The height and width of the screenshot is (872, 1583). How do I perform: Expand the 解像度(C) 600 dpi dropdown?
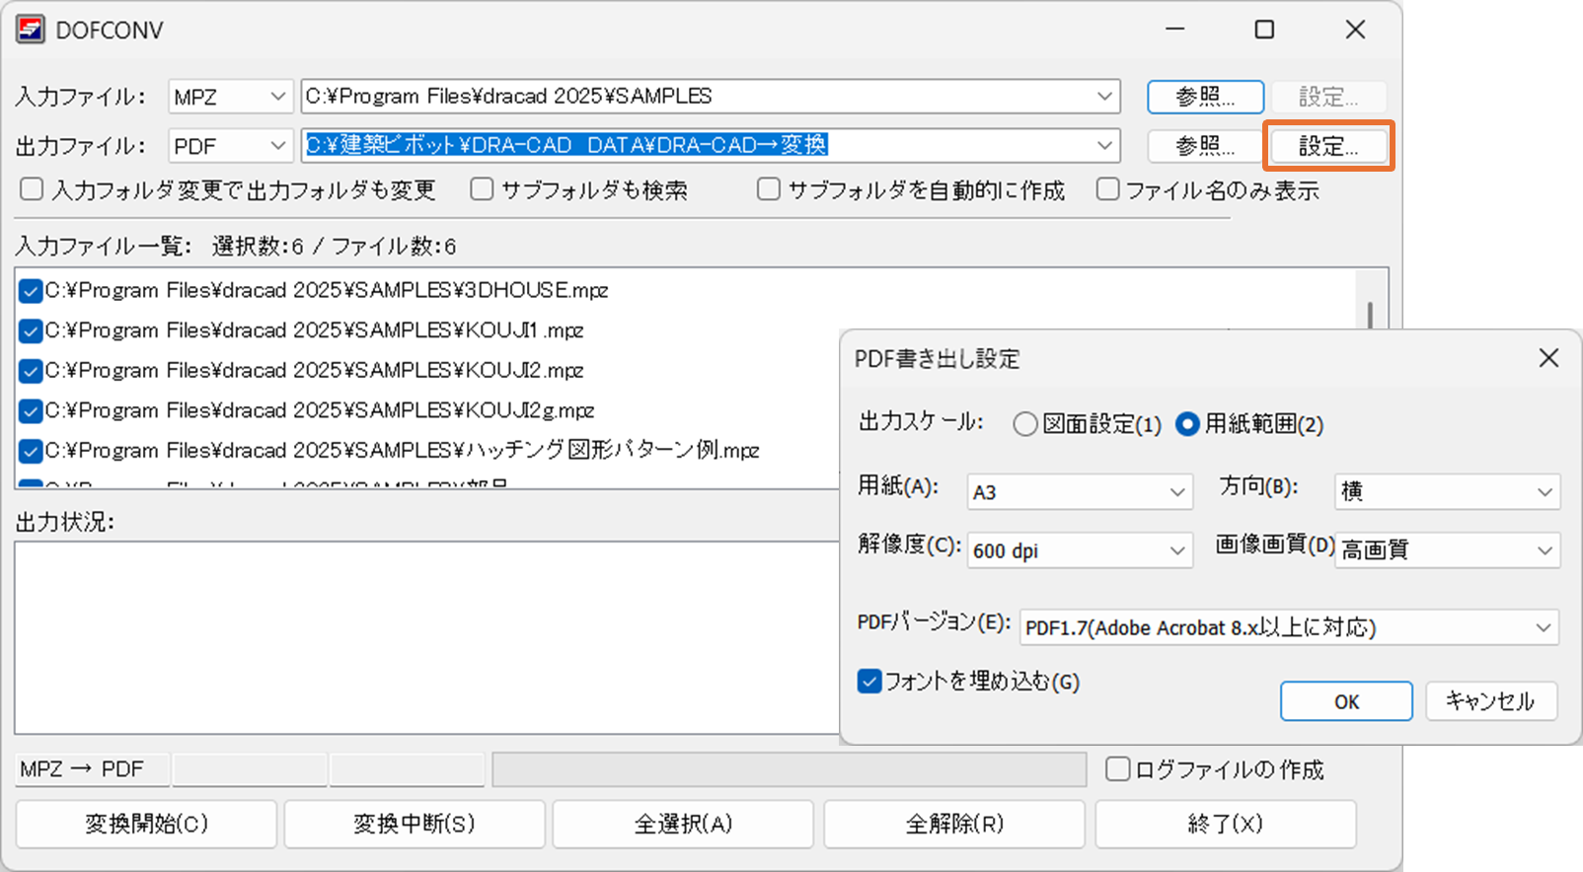[1080, 550]
